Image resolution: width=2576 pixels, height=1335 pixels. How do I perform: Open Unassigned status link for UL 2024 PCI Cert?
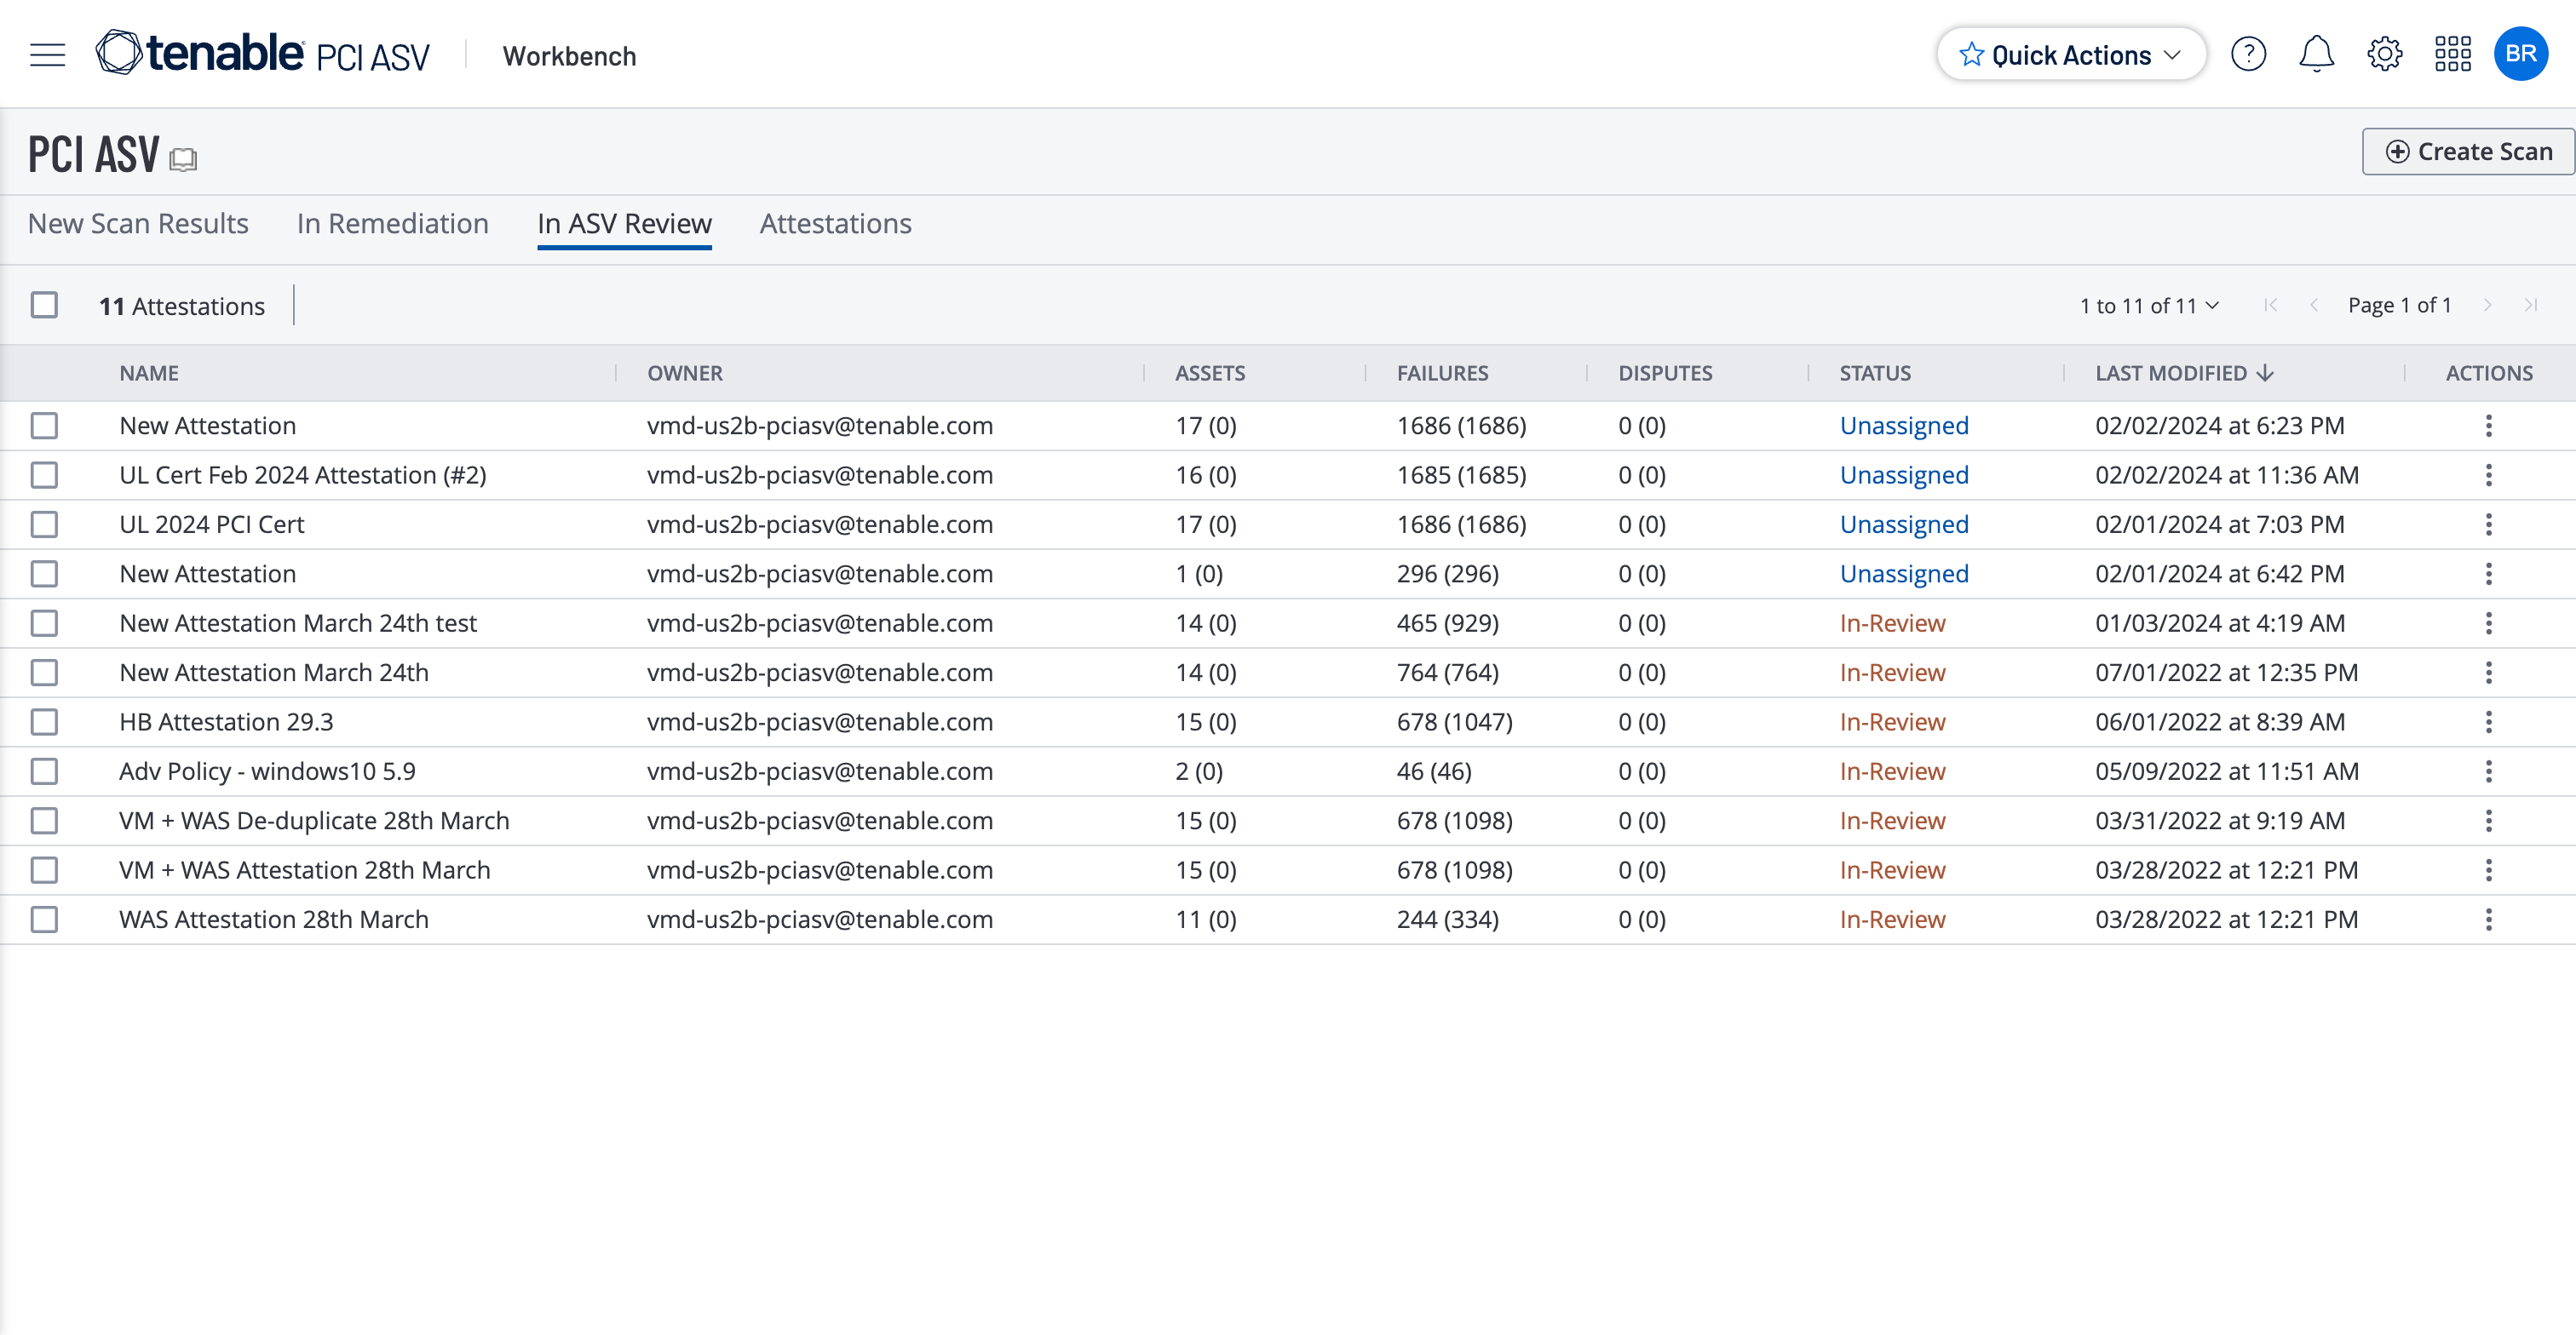[1903, 524]
